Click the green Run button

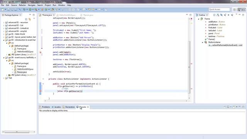click(x=30, y=10)
